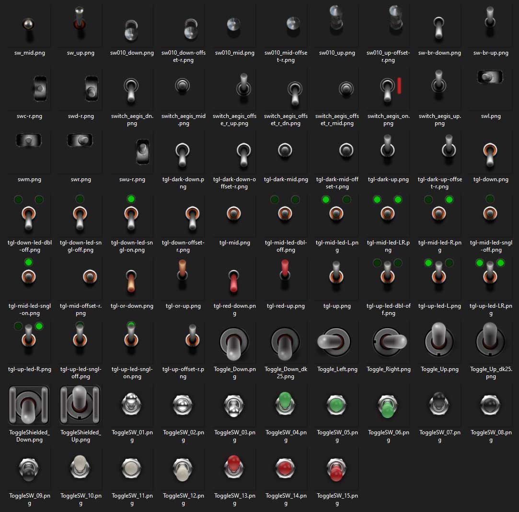Image resolution: width=519 pixels, height=512 pixels.
Task: Select ToggleSW_14.png red switch
Action: point(286,469)
